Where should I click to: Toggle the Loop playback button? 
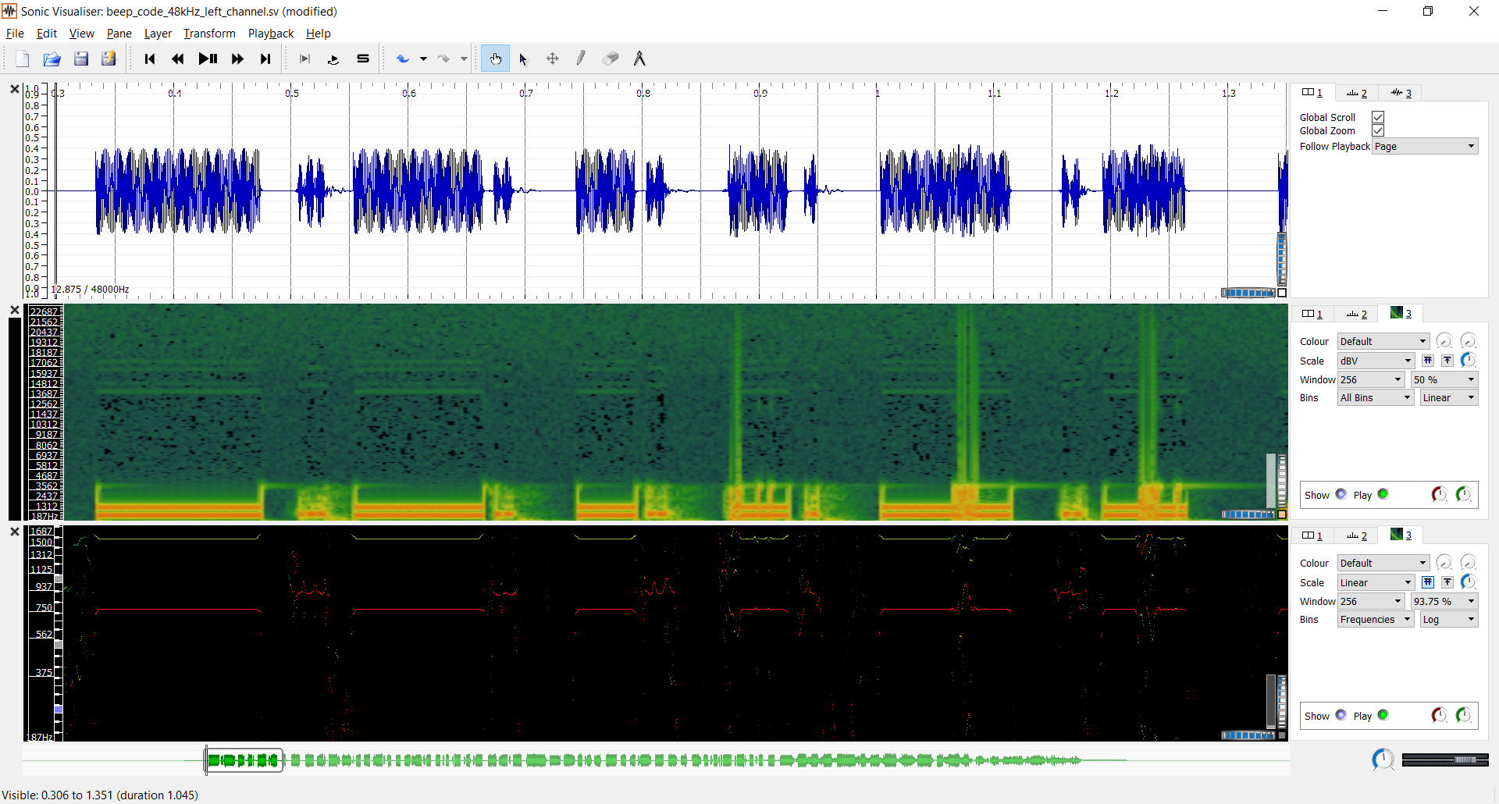coord(333,59)
